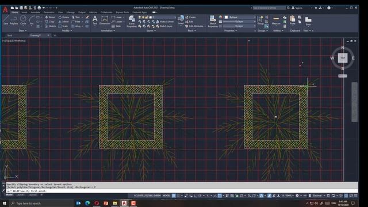Open the Express Tools ribbon tab
The height and width of the screenshot is (207, 368).
[122, 12]
